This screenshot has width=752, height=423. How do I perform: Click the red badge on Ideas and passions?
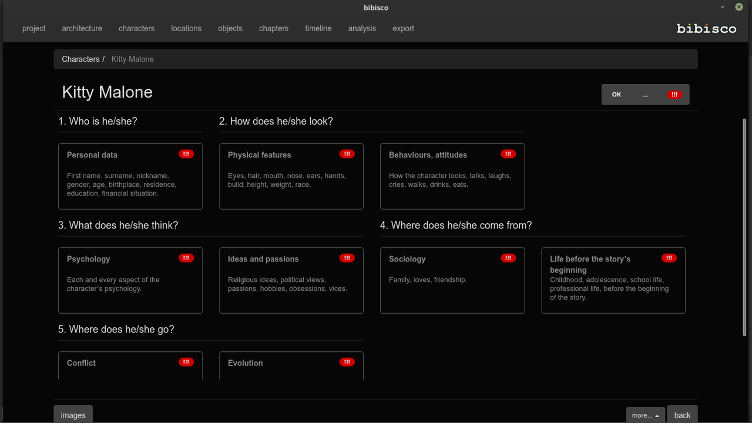[x=347, y=258]
